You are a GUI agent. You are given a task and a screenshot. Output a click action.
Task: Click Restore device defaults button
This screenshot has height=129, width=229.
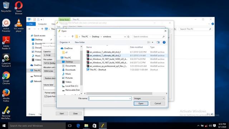click(49, 78)
